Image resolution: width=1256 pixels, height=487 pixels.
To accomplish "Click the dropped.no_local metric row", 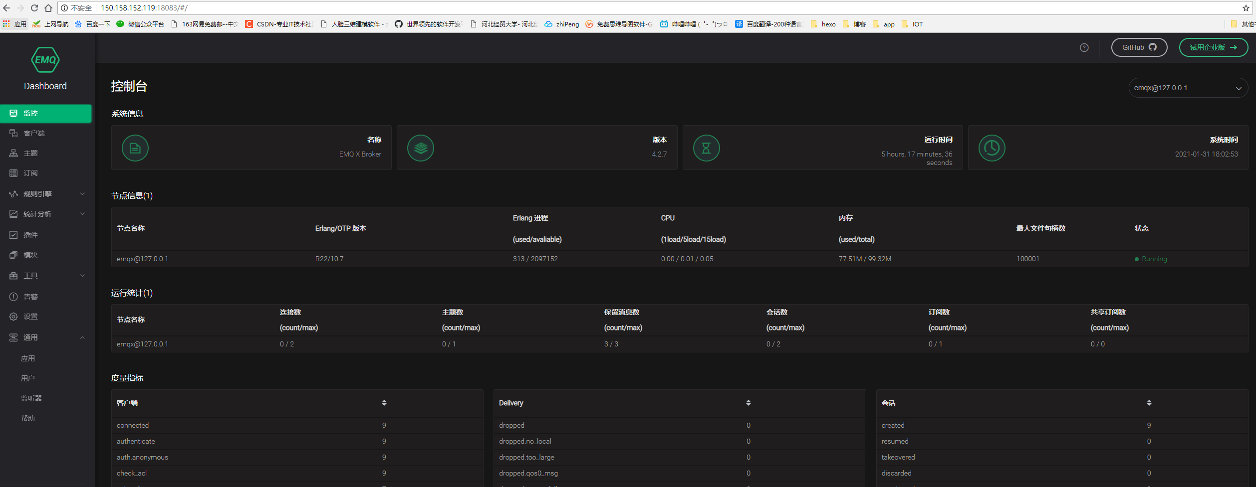I will click(679, 441).
